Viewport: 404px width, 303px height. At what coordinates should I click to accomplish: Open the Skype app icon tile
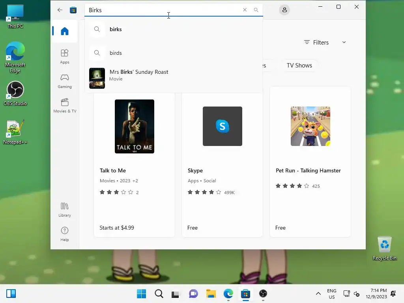pos(223,126)
